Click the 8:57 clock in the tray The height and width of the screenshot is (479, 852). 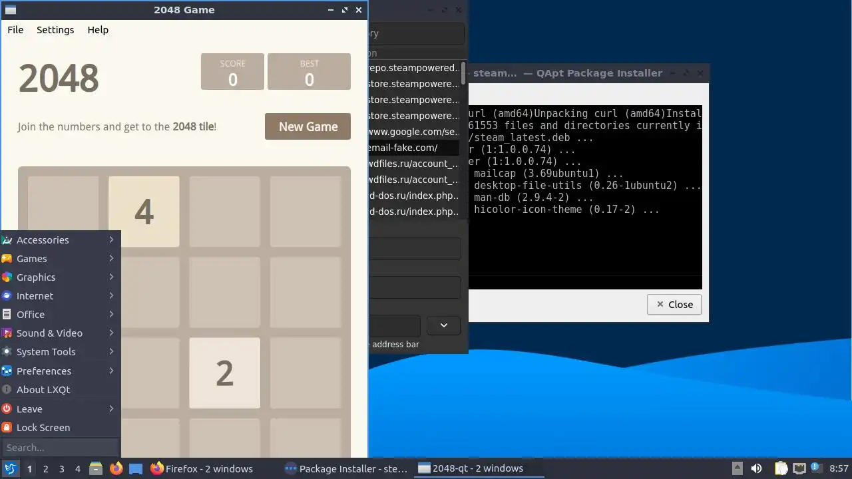839,468
